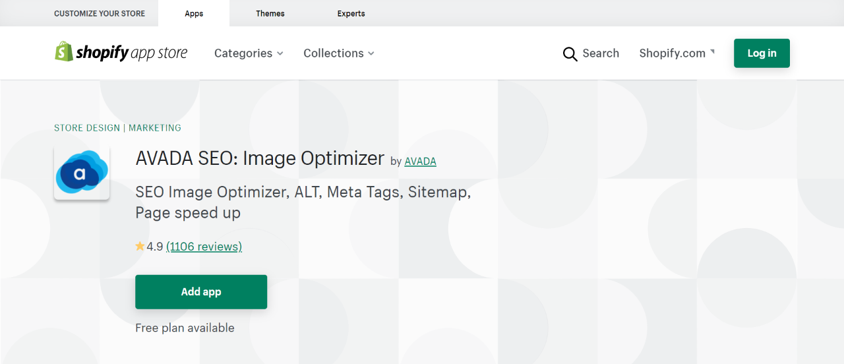Viewport: 844px width, 364px height.
Task: Open the 1106 reviews link
Action: coord(204,247)
